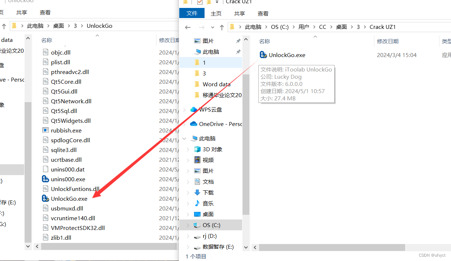Select Qt5Gui.dll file
The image size is (451, 261).
coord(64,91)
